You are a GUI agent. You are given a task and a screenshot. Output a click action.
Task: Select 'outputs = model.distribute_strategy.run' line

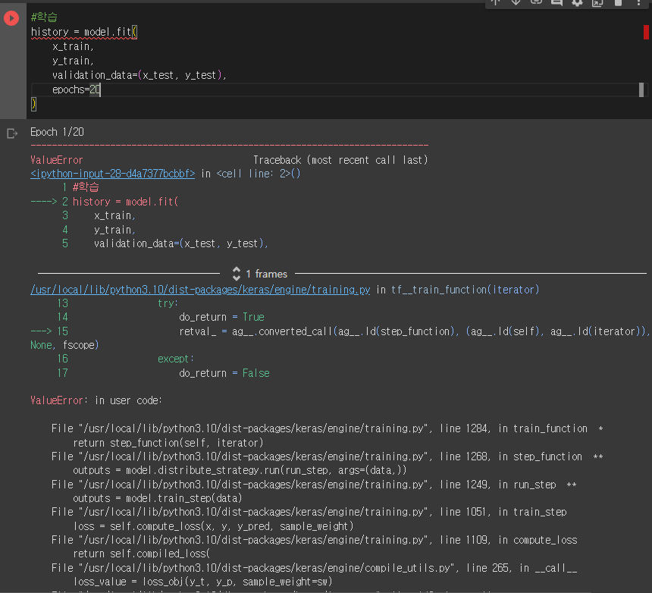(x=240, y=470)
